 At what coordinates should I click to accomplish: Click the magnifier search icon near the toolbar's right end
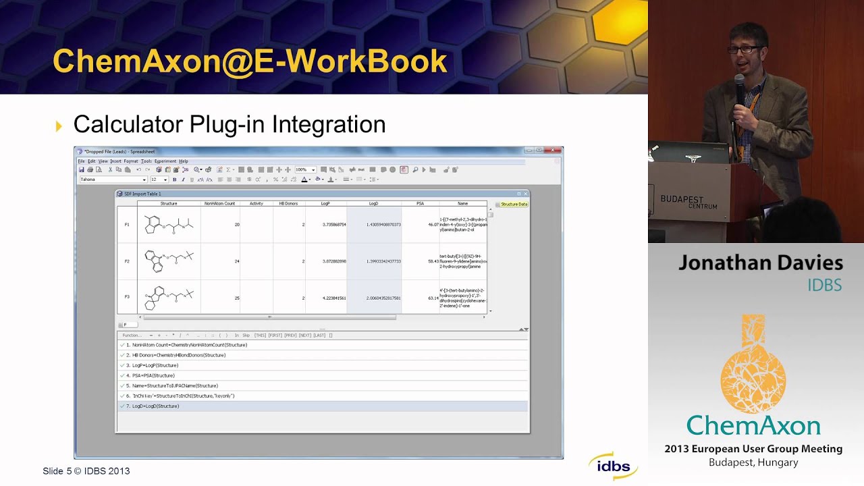pyautogui.click(x=415, y=169)
